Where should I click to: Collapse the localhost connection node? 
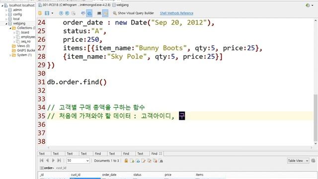[x=2, y=5]
